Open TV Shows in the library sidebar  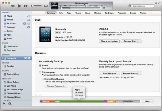(11, 23)
